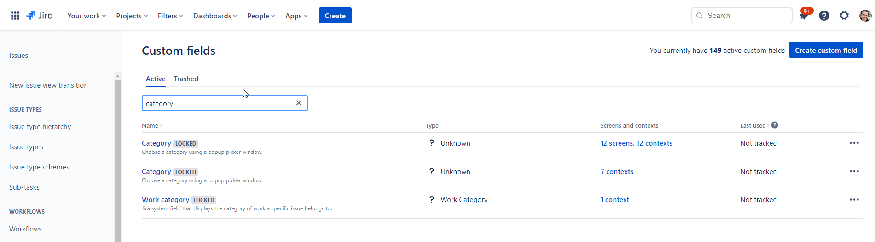Open more actions for Work category field
Viewport: 875px width, 242px height.
point(854,199)
